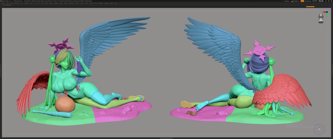Open the Marker menu
Image resolution: width=333 pixels, height=139 pixels.
[51, 3]
